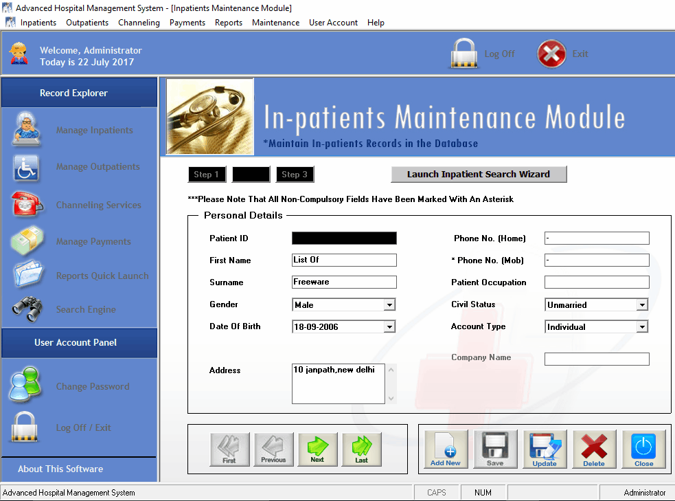Click the Reports Quick Launch folder icon
Screen dimensions: 675x501
coord(28,274)
